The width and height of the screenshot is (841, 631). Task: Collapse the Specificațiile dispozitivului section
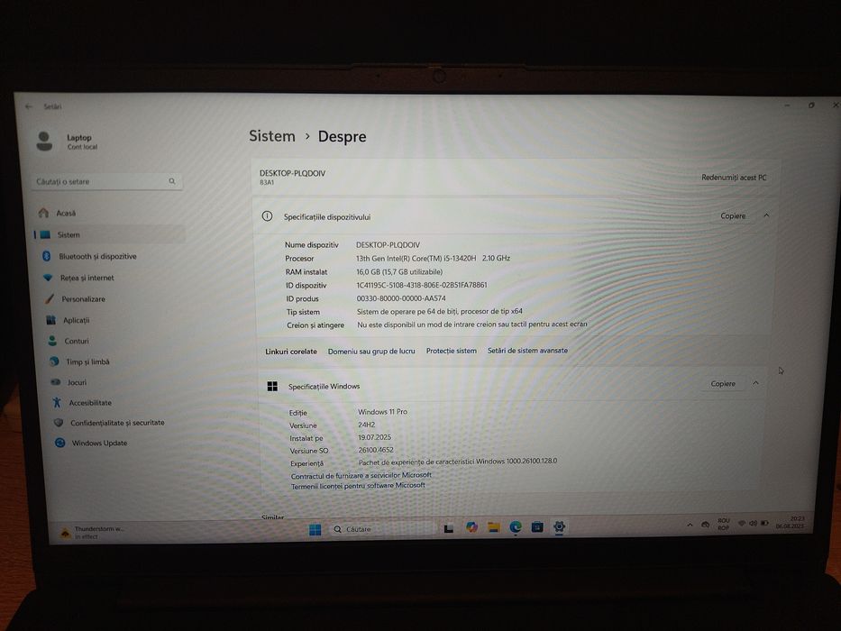pyautogui.click(x=766, y=215)
